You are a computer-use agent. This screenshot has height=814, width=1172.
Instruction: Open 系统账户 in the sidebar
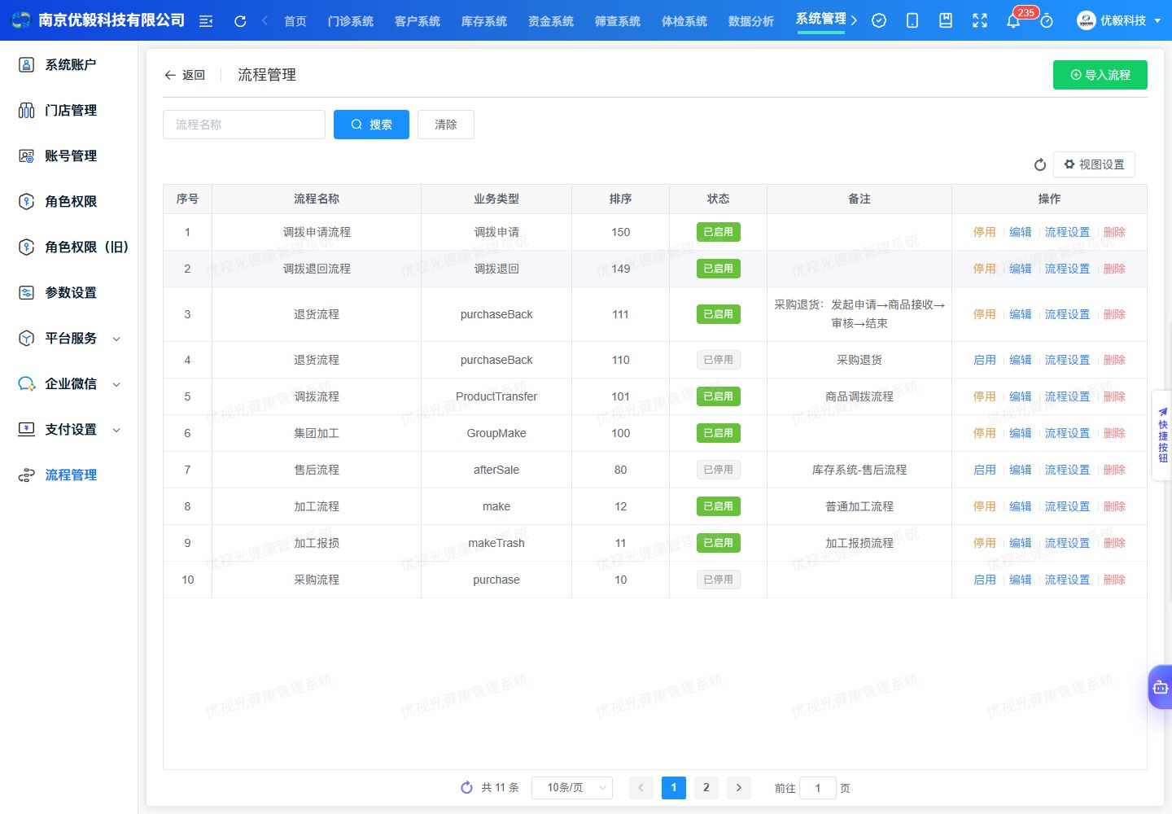point(69,65)
